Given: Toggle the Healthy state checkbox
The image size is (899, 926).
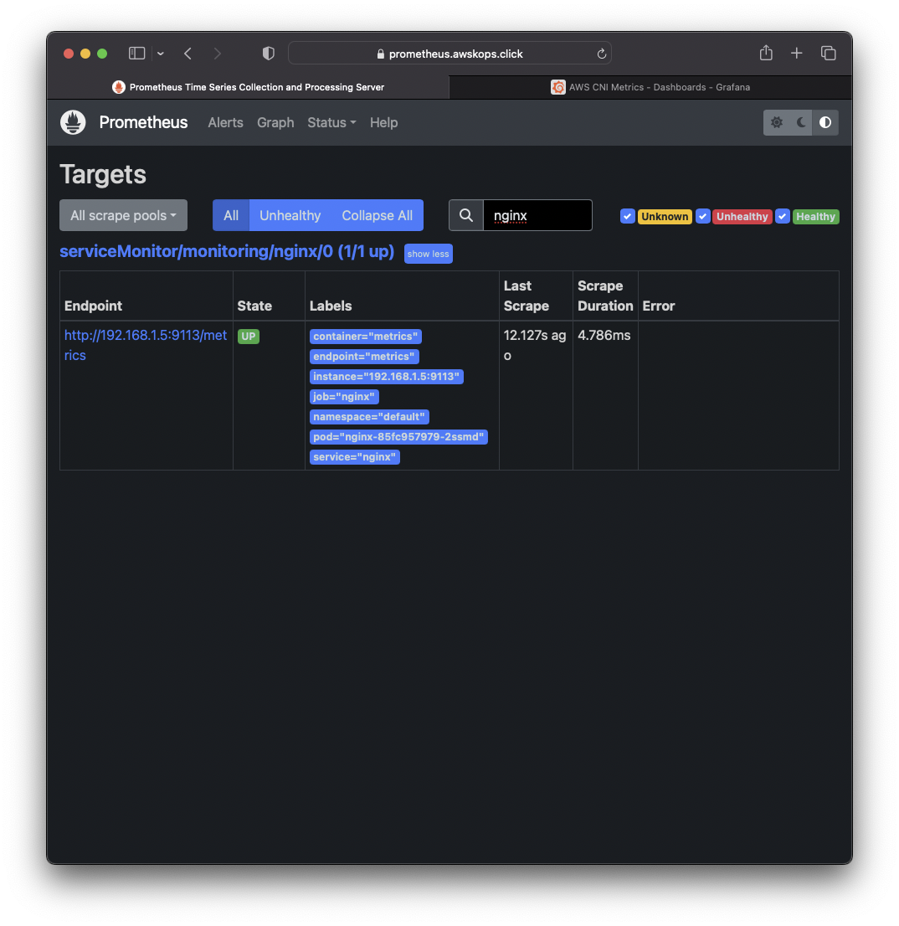Looking at the screenshot, I should point(782,216).
